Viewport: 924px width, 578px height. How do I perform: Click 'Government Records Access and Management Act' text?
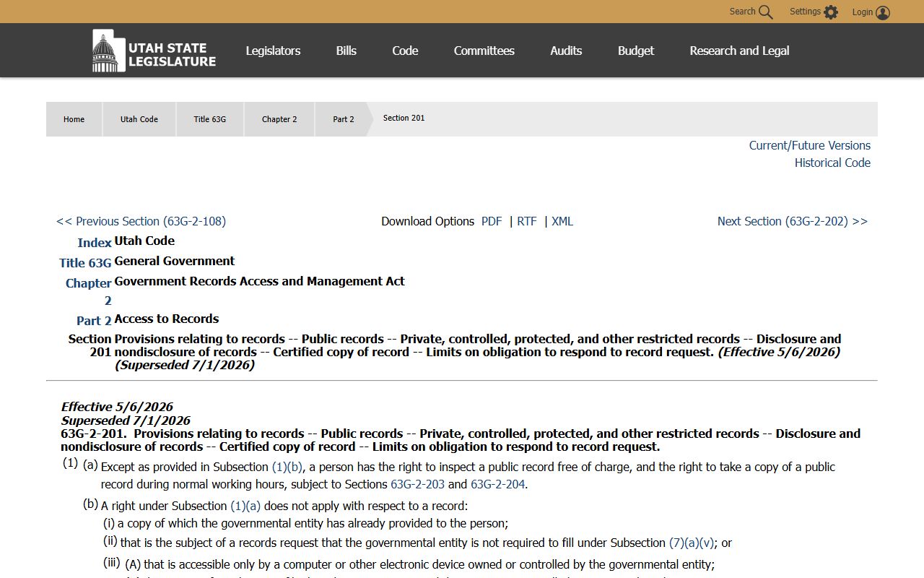pyautogui.click(x=260, y=281)
